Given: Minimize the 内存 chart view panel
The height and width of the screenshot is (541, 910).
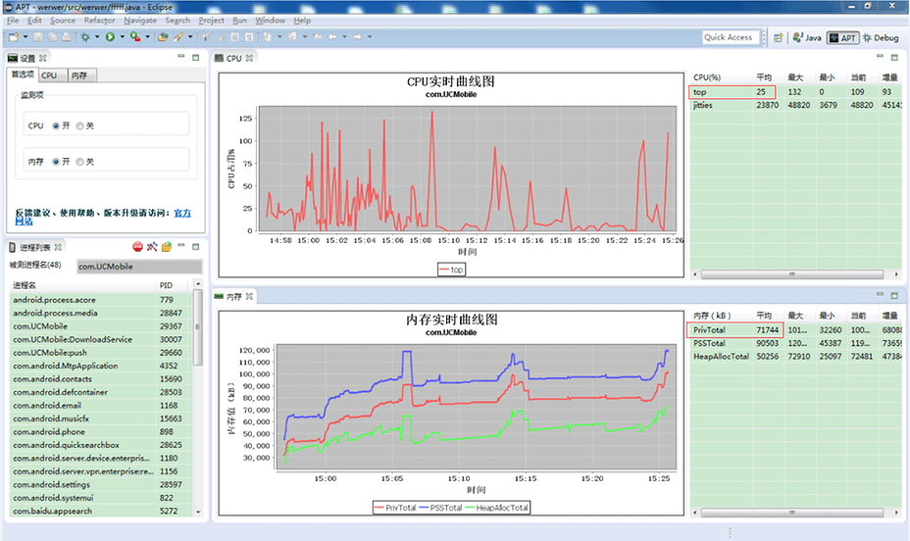Looking at the screenshot, I should point(880,295).
